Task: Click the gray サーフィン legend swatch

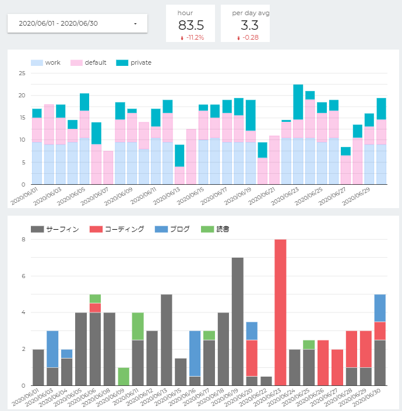Action: click(37, 229)
